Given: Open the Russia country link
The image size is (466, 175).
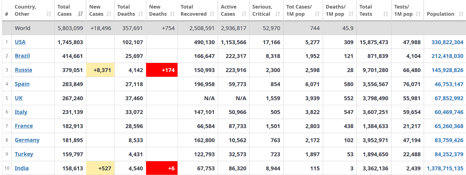Looking at the screenshot, I should 23,70.
